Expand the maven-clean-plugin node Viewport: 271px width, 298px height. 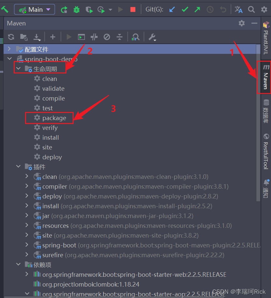point(27,176)
